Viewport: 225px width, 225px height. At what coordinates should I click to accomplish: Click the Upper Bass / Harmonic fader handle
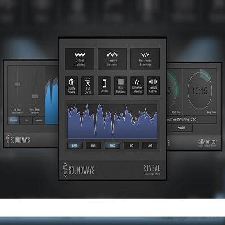(x=35, y=96)
